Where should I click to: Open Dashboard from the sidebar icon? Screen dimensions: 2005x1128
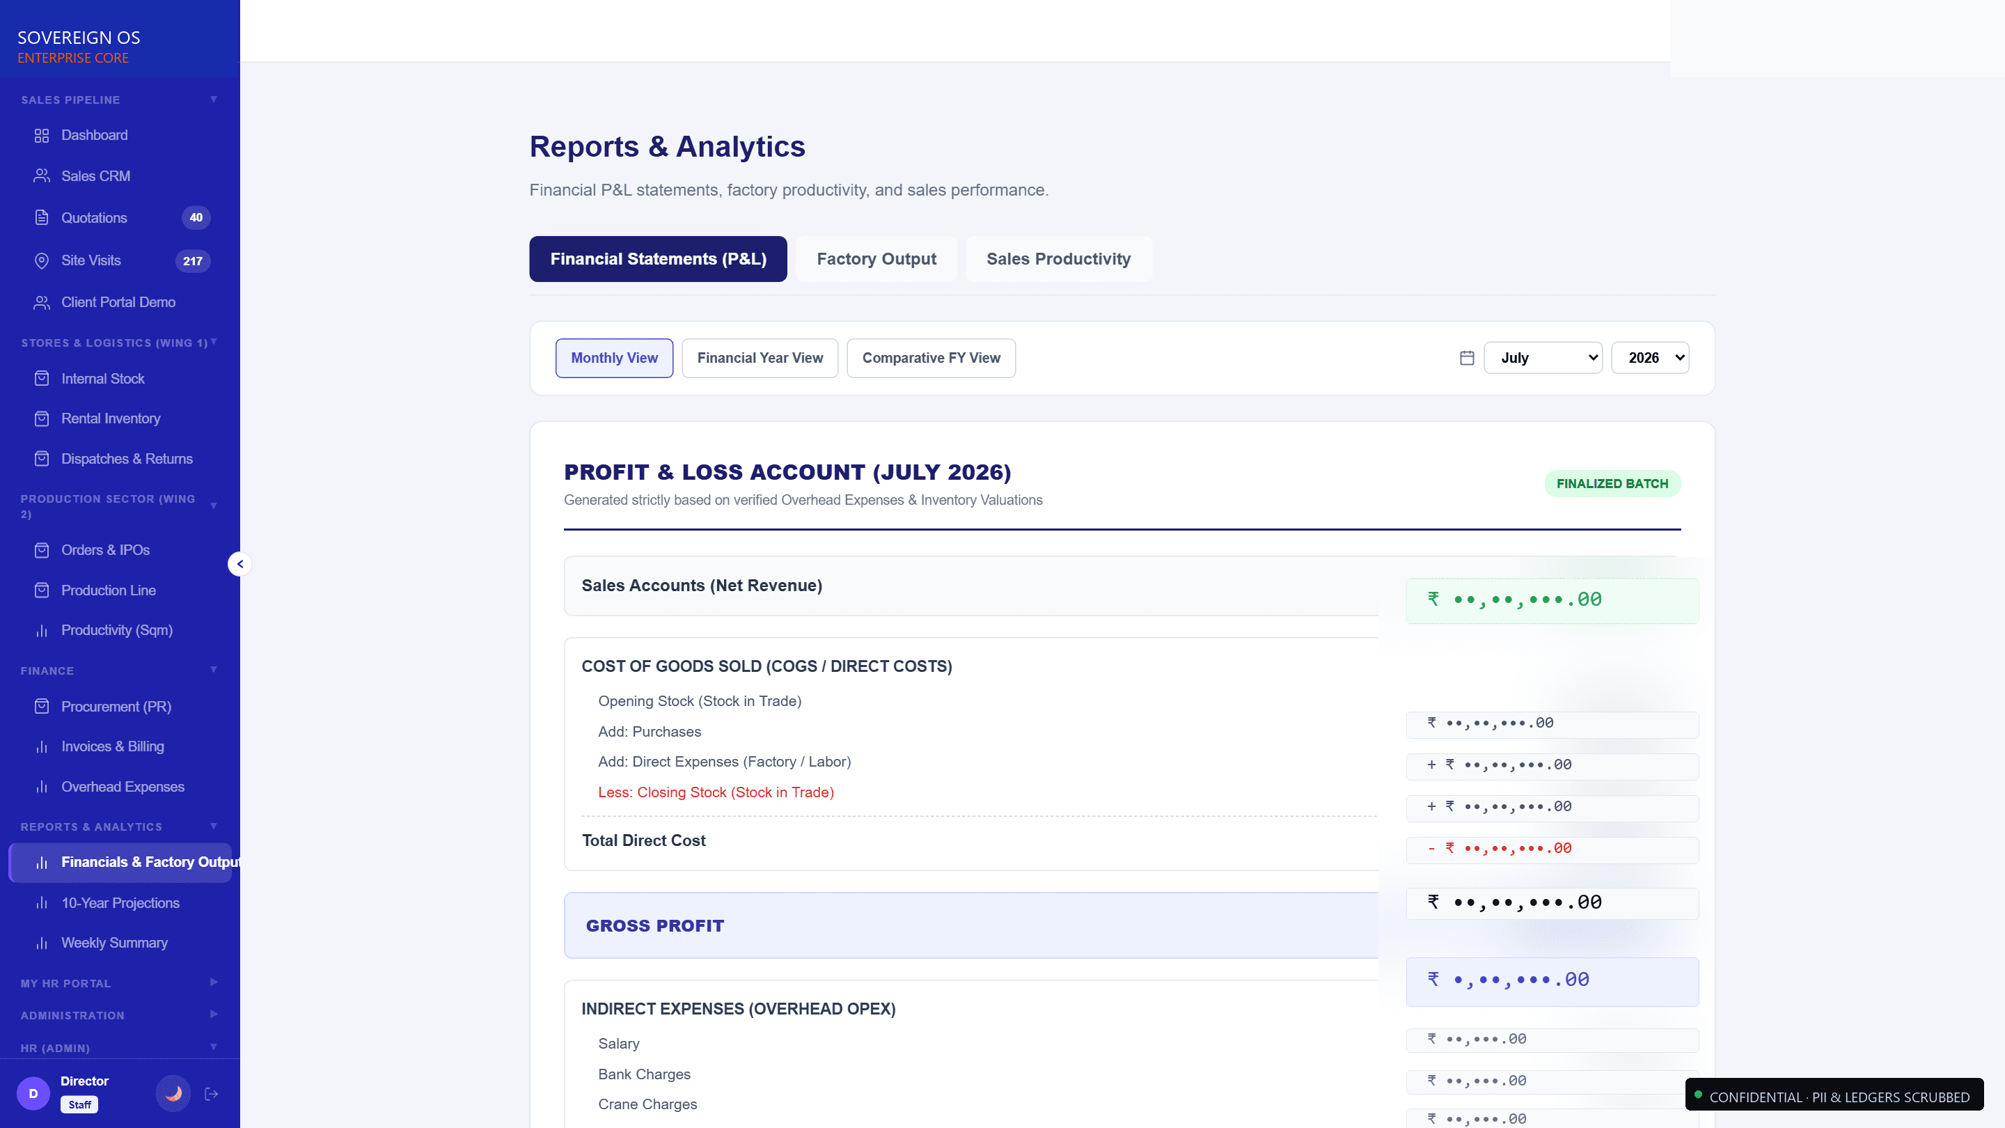tap(42, 136)
